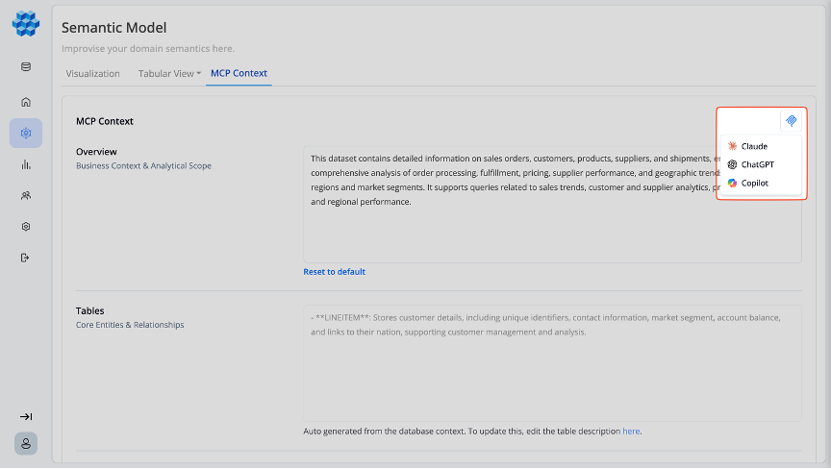
Task: Click the logout icon in sidebar
Action: pos(26,258)
